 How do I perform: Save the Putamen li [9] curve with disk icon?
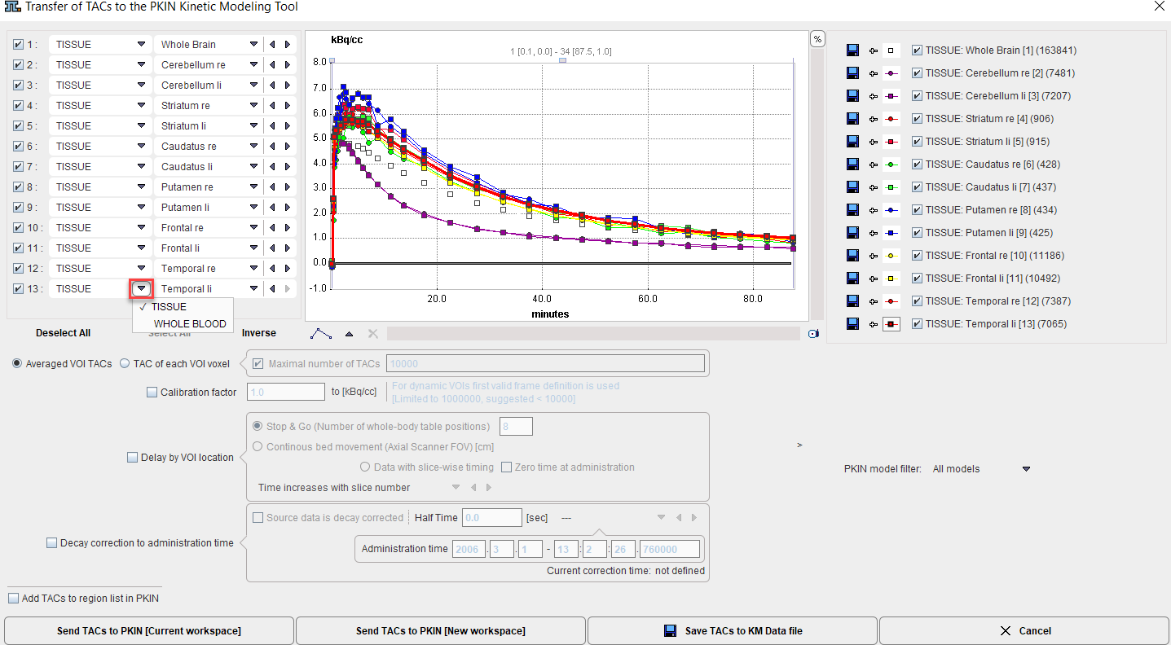pyautogui.click(x=852, y=233)
